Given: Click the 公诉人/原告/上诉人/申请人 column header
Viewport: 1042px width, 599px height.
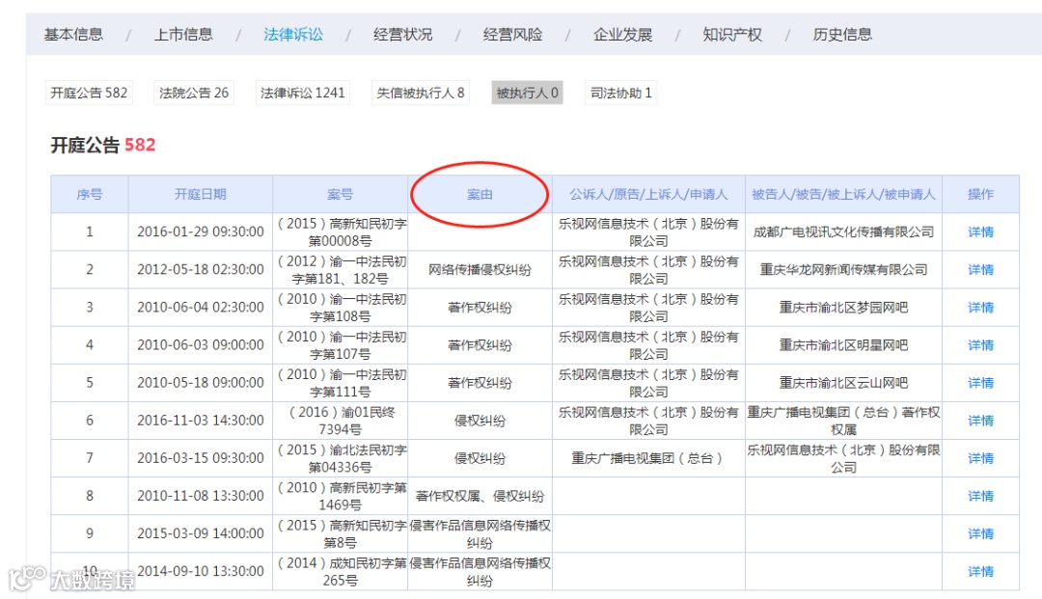Looking at the screenshot, I should coord(648,194).
